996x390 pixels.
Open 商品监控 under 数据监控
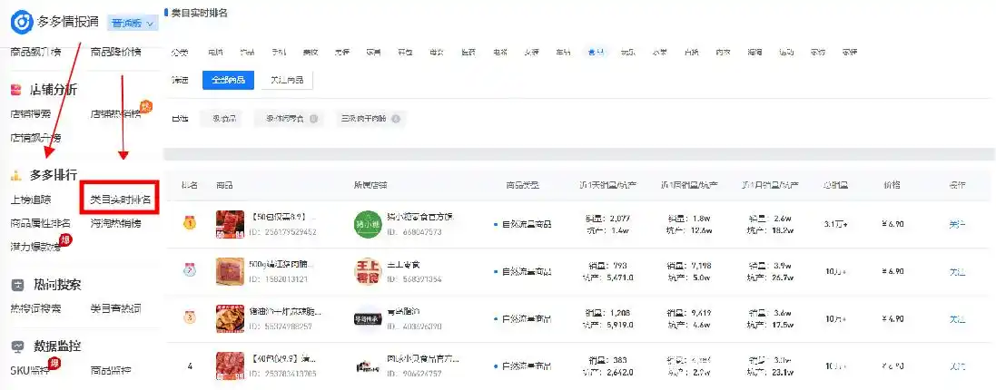point(111,370)
